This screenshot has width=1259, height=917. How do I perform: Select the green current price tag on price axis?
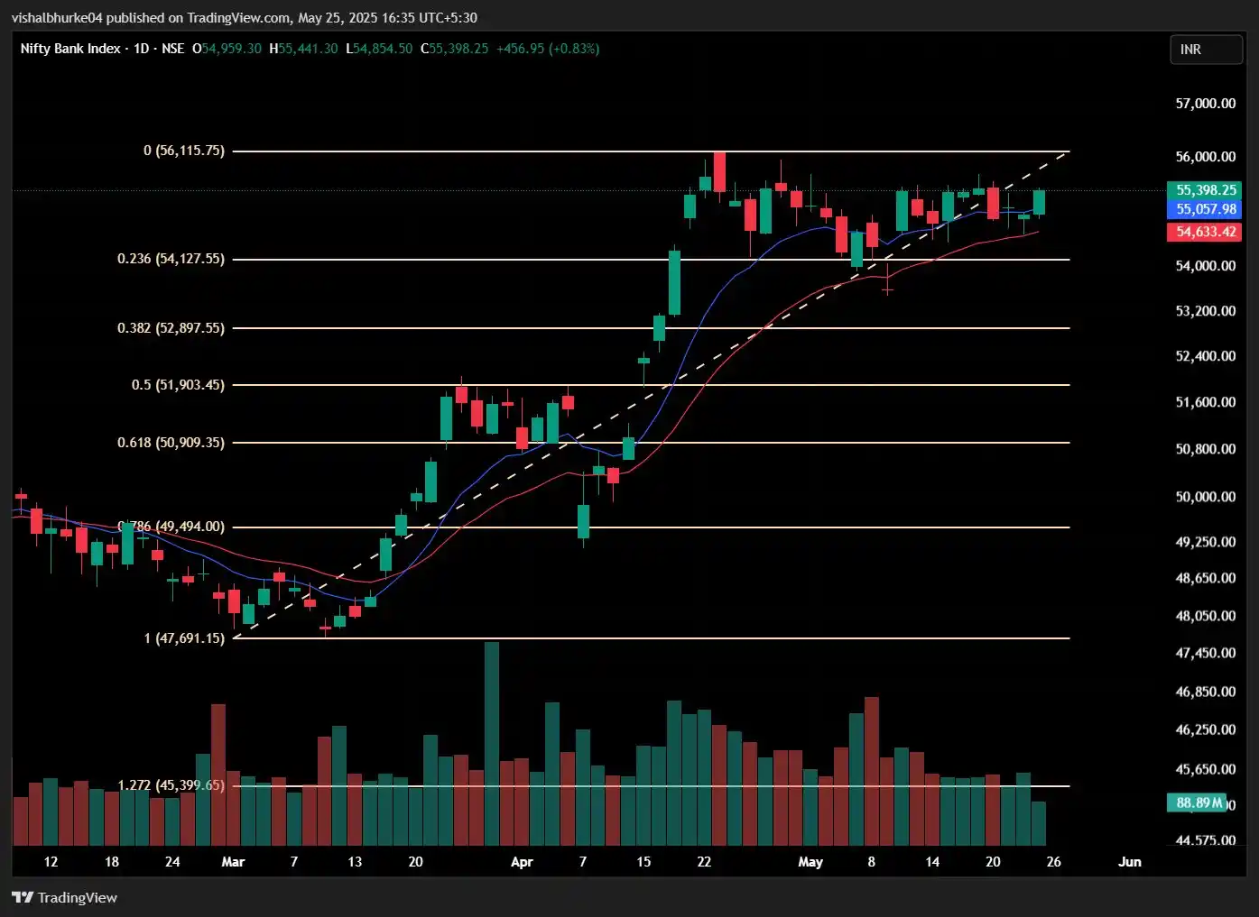point(1205,190)
